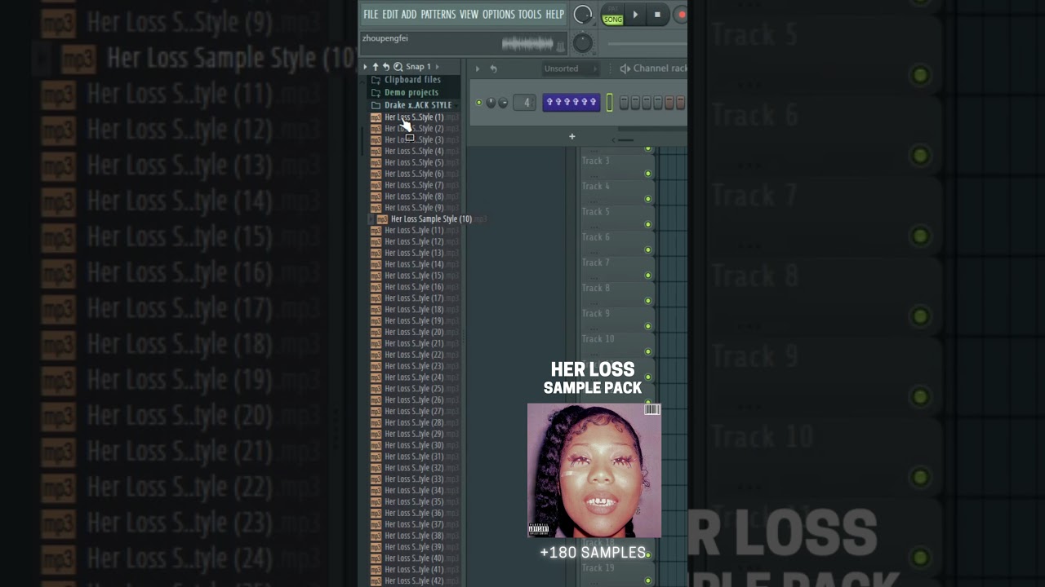
Task: Select Her Loss S..tyle (21) sample
Action: click(414, 343)
